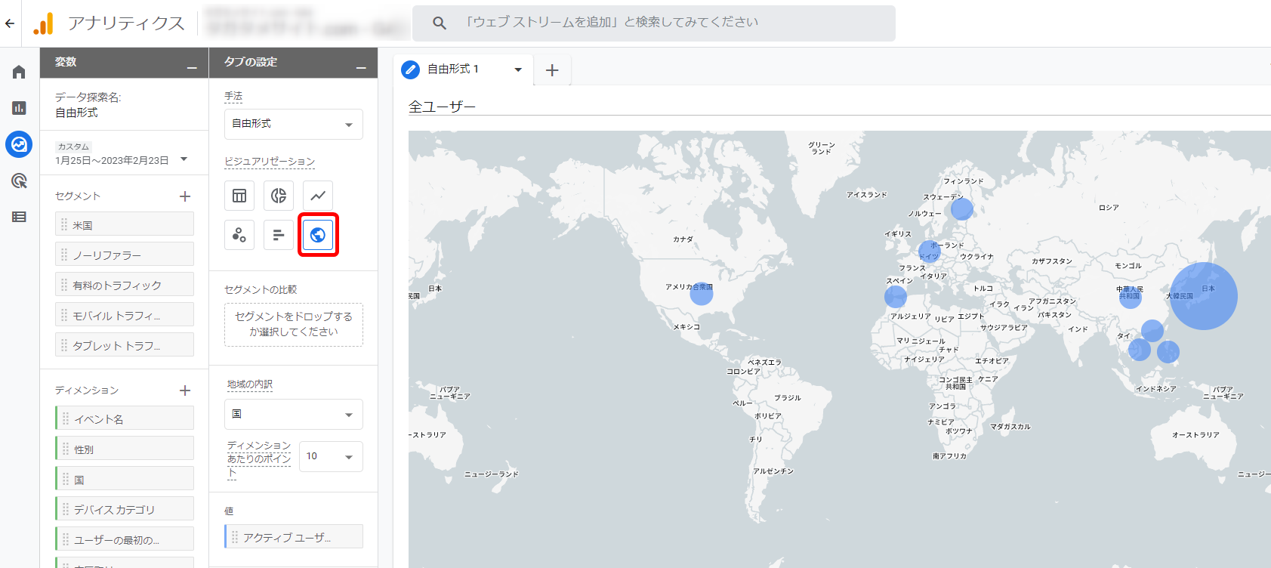Add a new dimension with plus
The width and height of the screenshot is (1271, 568).
coord(185,390)
